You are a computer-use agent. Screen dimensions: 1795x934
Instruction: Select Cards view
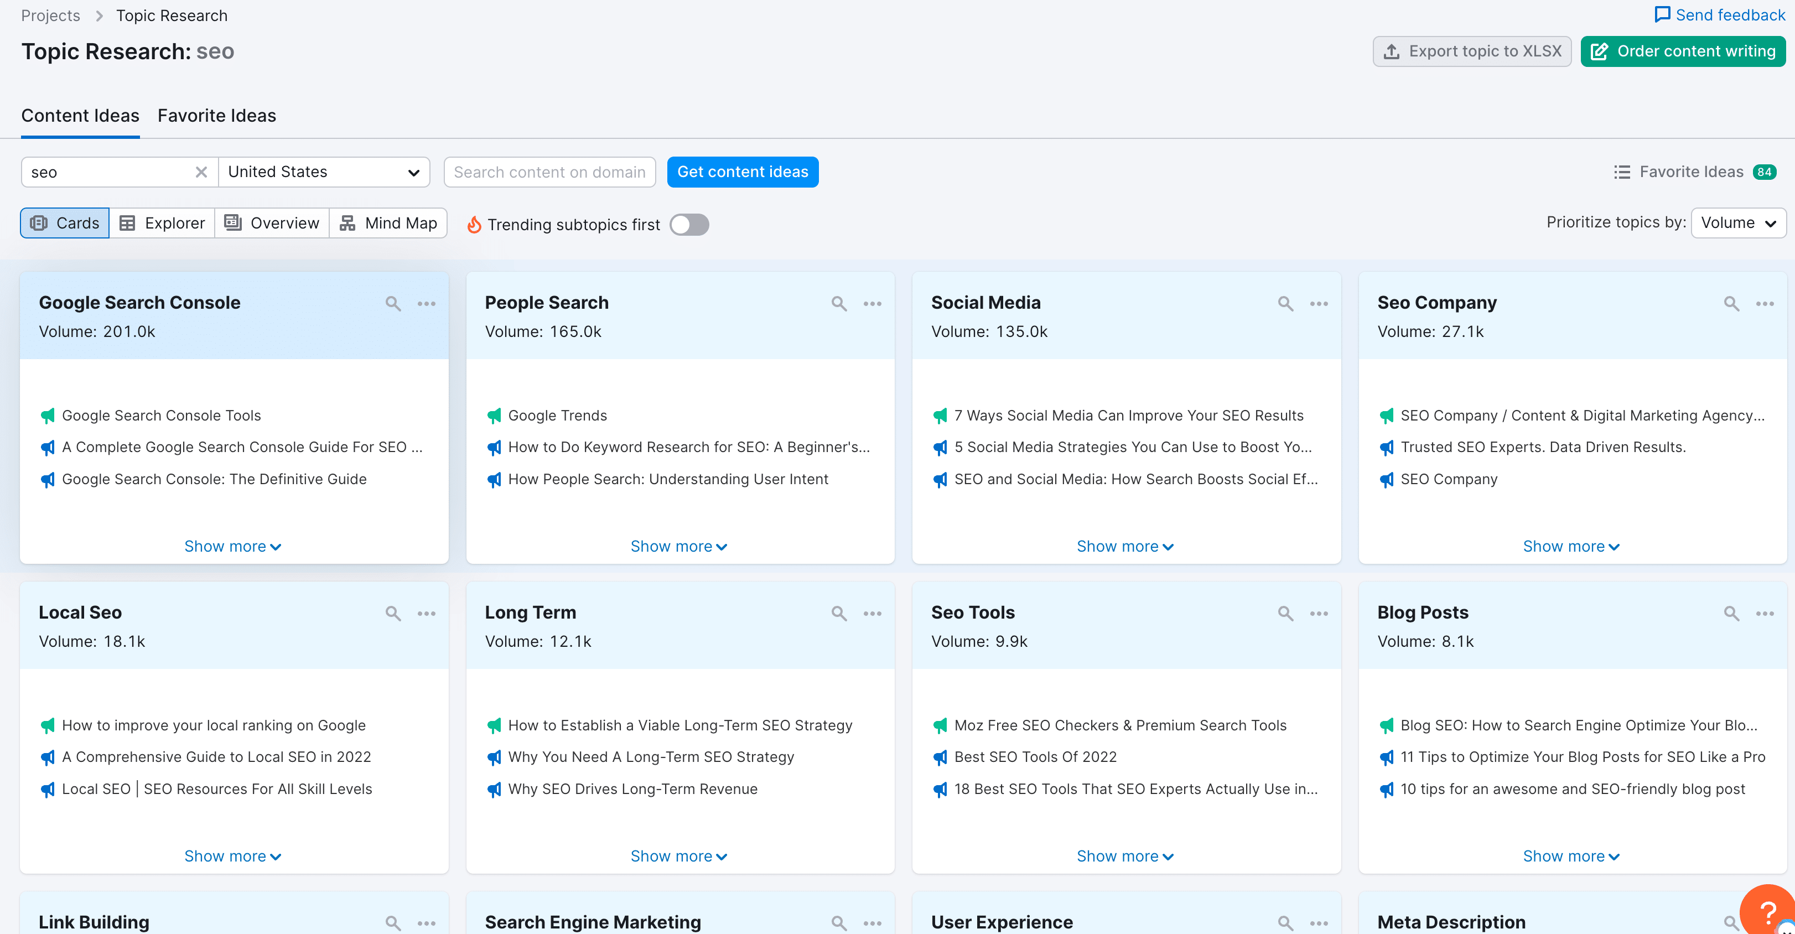coord(65,223)
